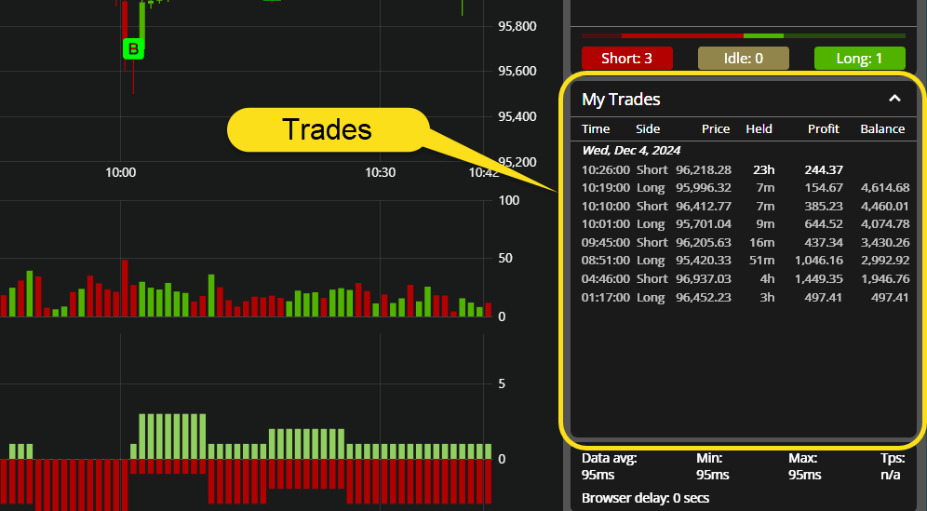The image size is (927, 511).
Task: Select the 08:51:00 Long trade time
Action: pyautogui.click(x=605, y=261)
